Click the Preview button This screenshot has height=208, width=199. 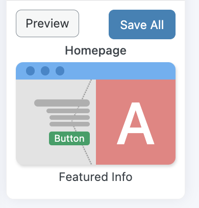pos(47,23)
